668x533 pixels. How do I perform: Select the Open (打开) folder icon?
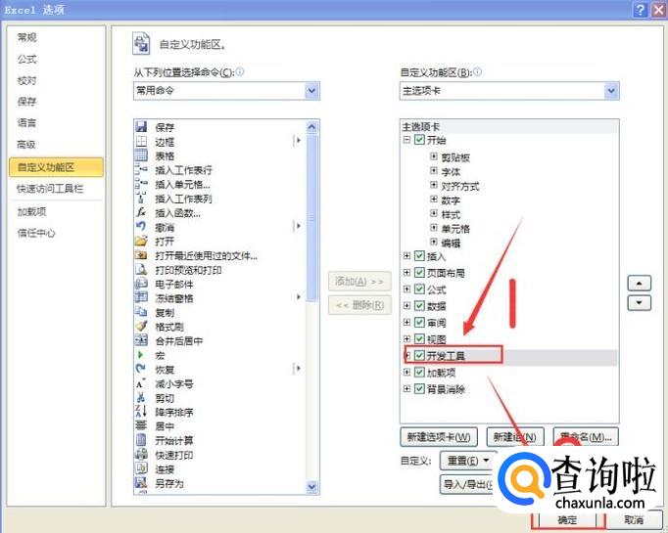tap(141, 241)
